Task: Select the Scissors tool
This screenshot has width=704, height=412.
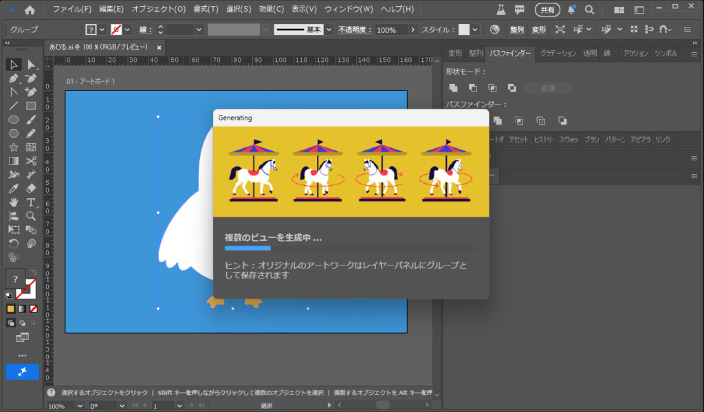Action: [31, 161]
